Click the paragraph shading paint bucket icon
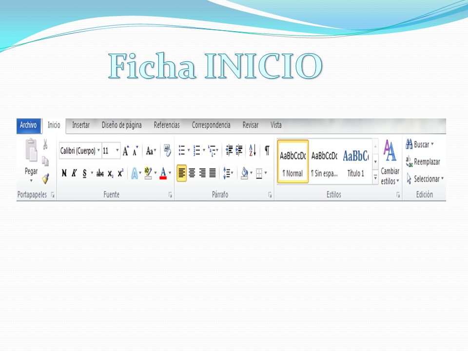 pos(244,173)
